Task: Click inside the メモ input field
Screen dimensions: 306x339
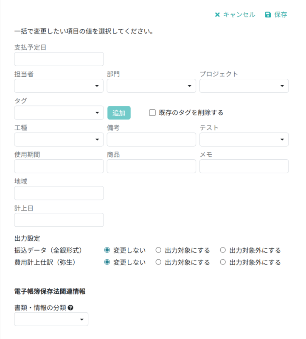Action: tap(244, 166)
